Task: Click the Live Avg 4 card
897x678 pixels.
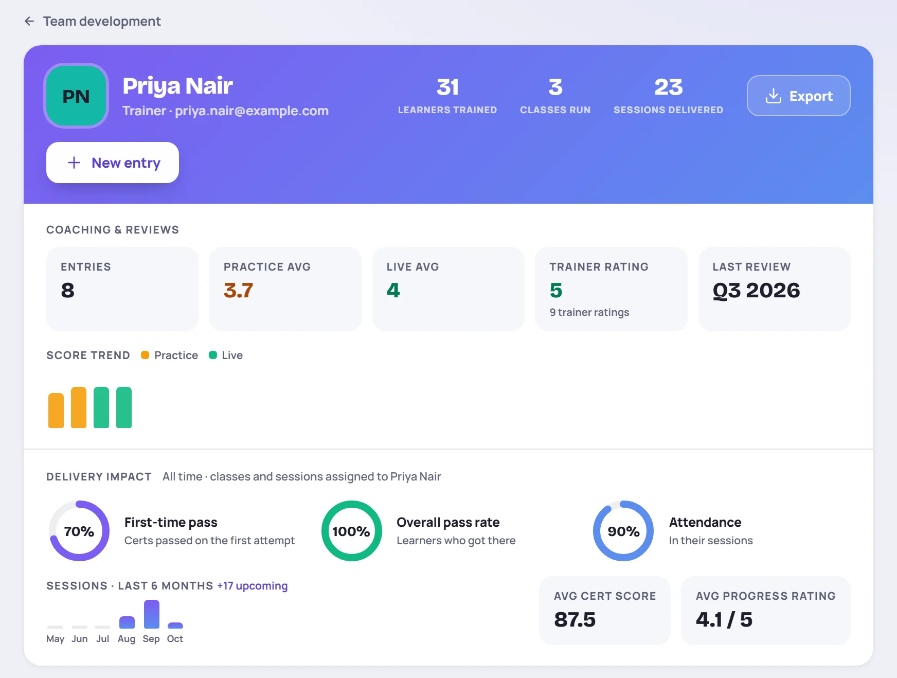Action: [x=448, y=289]
